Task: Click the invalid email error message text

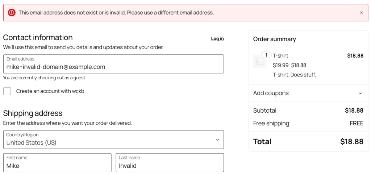Action: tap(116, 13)
